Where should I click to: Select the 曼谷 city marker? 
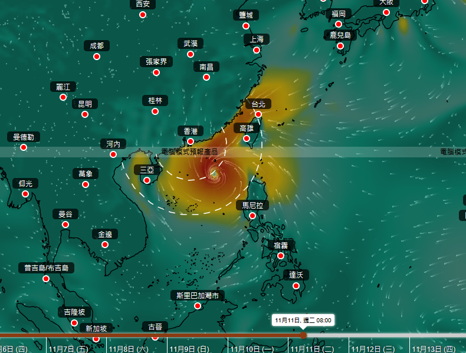[x=65, y=225]
